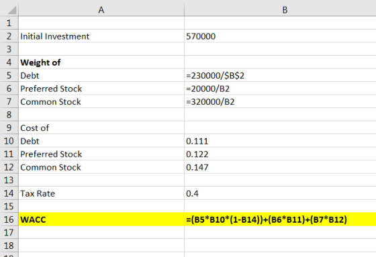Select the formula =20000/B2

(x=280, y=89)
